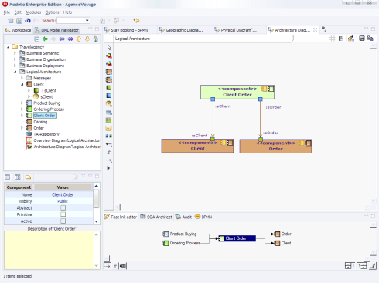Screen dimensions: 379x283
Task: Open the File menu
Action: click(x=6, y=12)
